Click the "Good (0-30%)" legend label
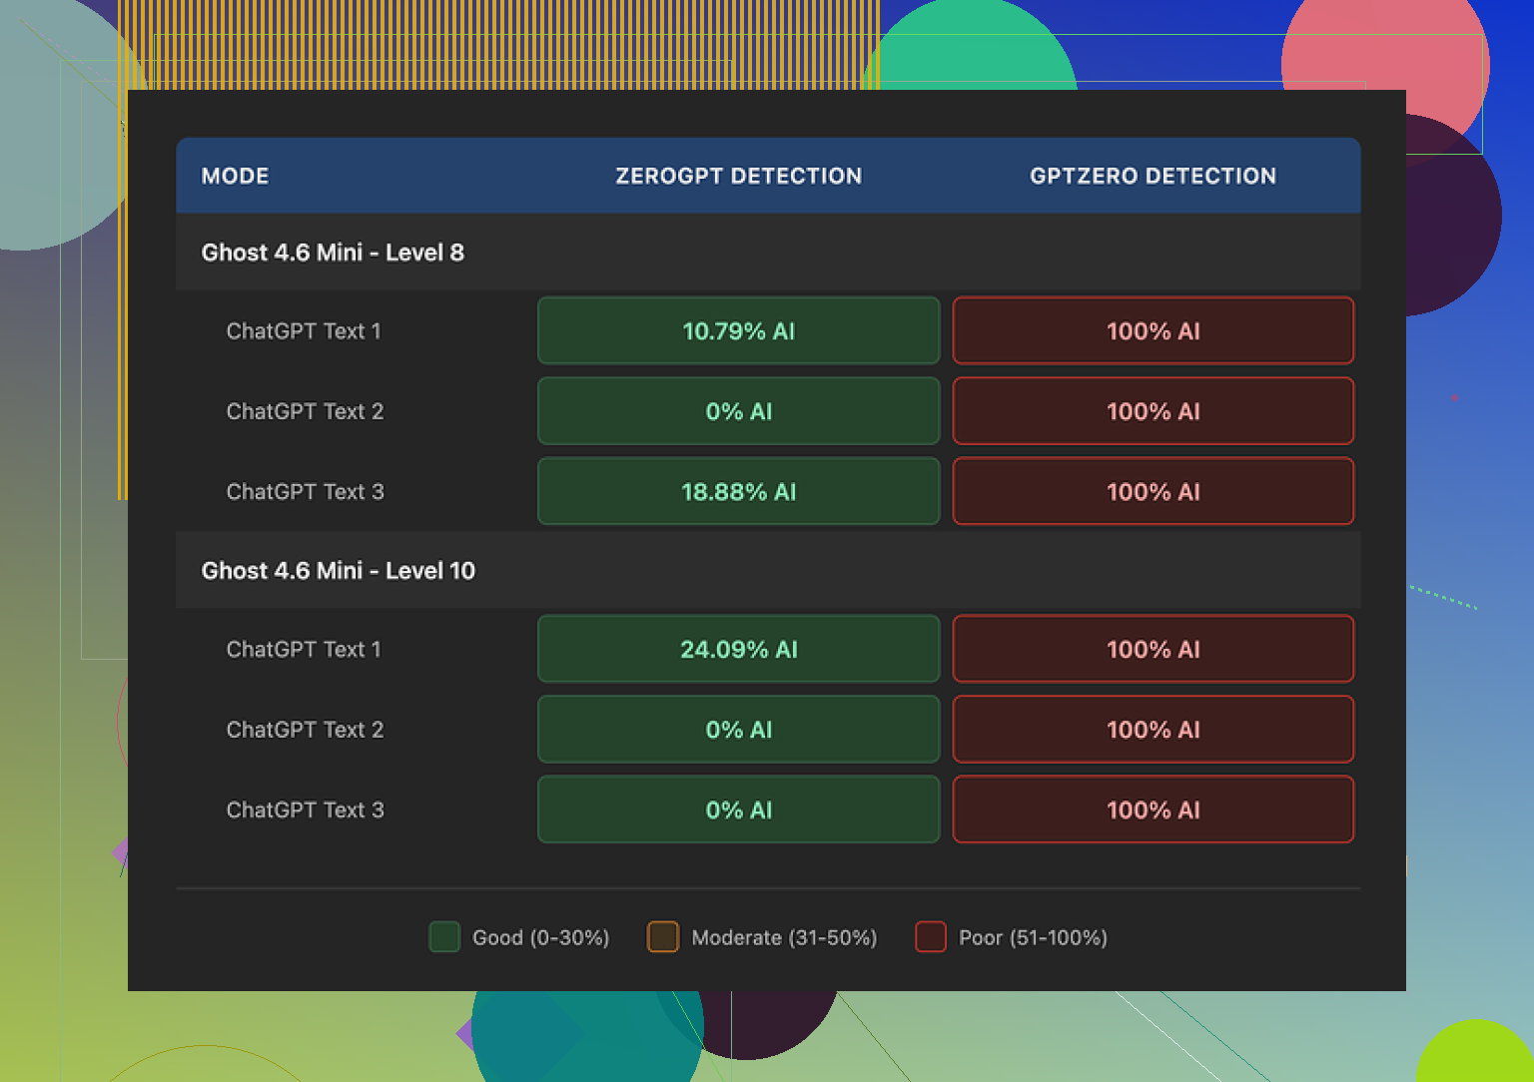This screenshot has width=1534, height=1082. pyautogui.click(x=540, y=937)
